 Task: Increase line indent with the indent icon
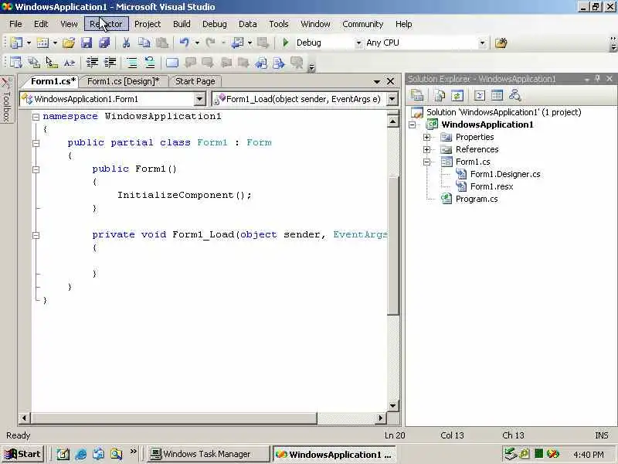(110, 63)
